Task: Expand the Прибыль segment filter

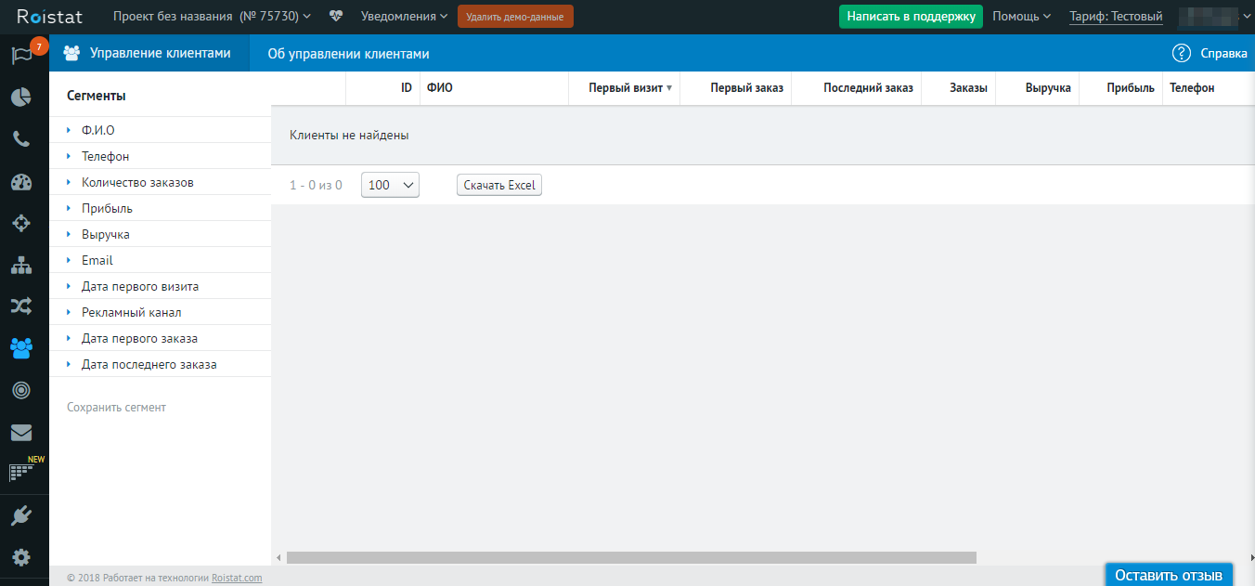Action: [x=160, y=208]
